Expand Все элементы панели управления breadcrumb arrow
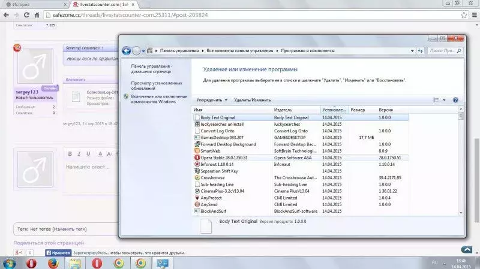The image size is (480, 269). [277, 51]
